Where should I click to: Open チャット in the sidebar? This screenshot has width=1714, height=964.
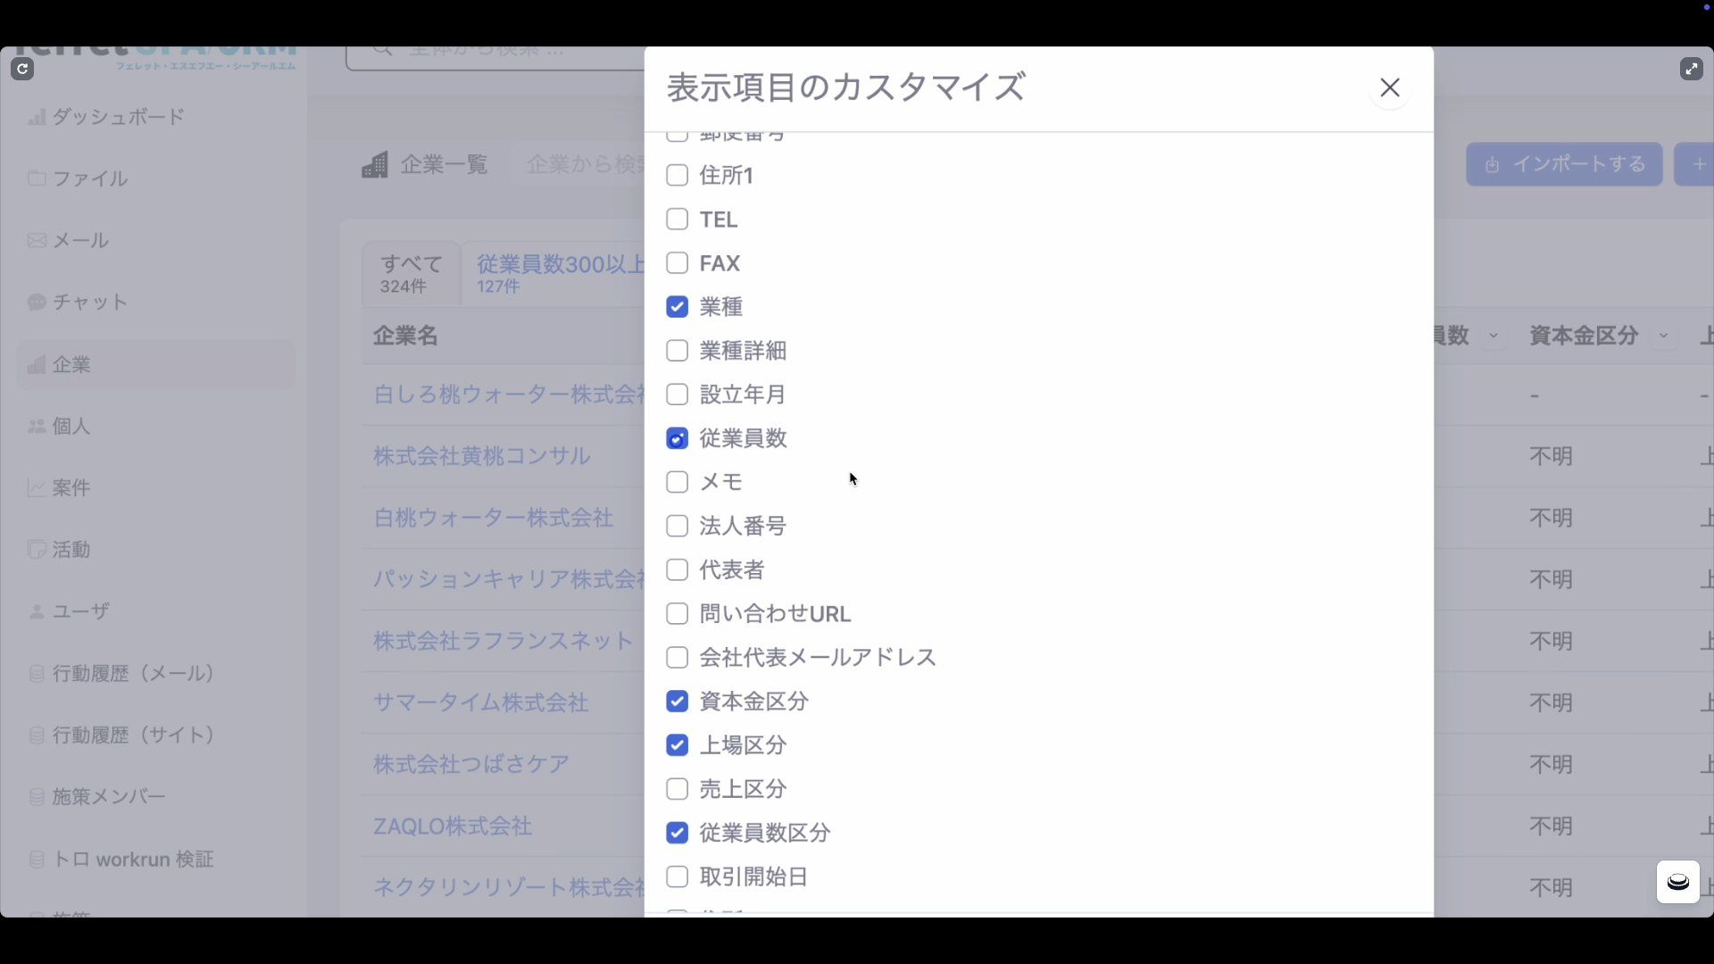pos(155,302)
